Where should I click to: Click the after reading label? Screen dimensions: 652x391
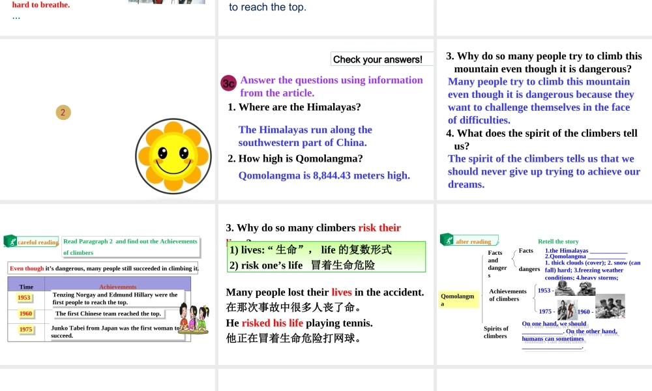coord(473,241)
